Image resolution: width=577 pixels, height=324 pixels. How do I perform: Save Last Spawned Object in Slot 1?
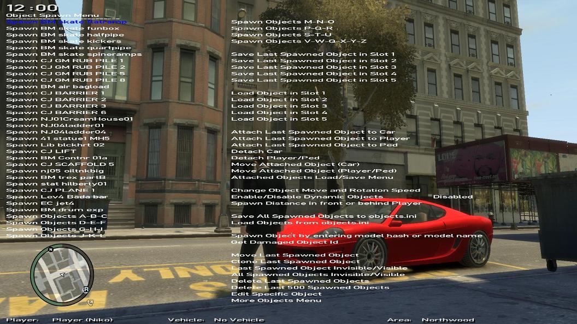[x=313, y=55]
